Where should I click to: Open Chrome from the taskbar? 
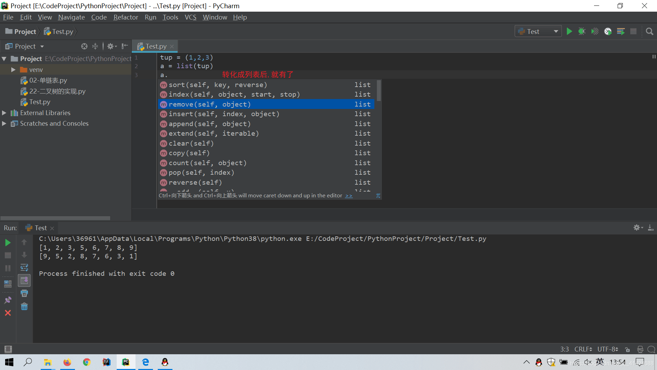87,362
